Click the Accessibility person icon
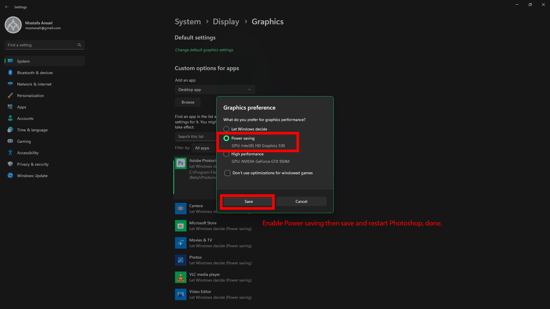 tap(10, 153)
